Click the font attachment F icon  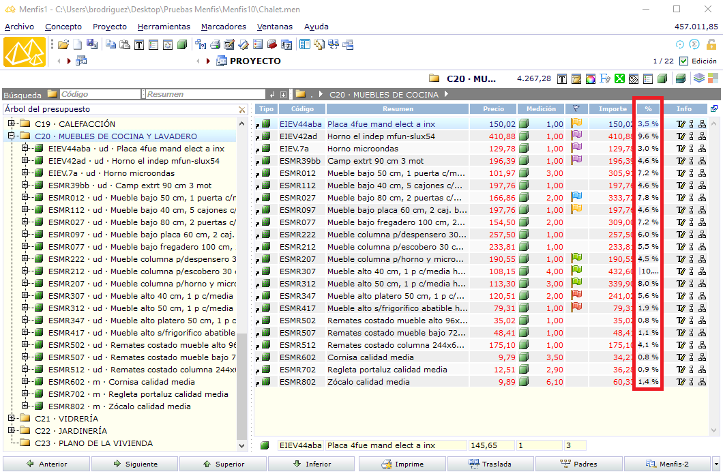pyautogui.click(x=605, y=79)
